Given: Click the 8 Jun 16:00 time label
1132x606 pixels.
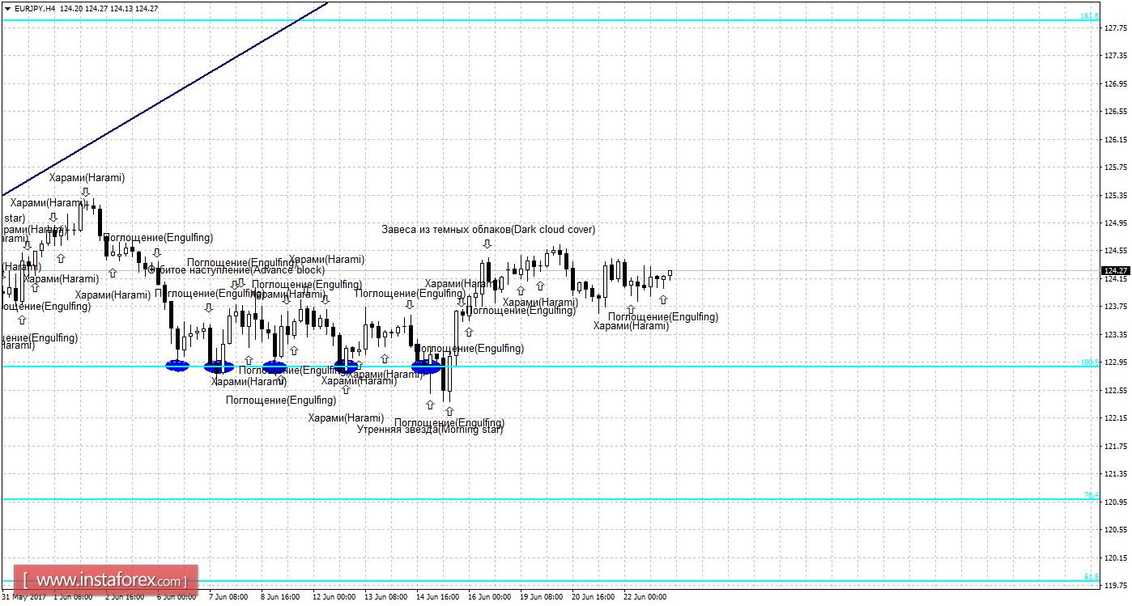Looking at the screenshot, I should click(x=279, y=597).
